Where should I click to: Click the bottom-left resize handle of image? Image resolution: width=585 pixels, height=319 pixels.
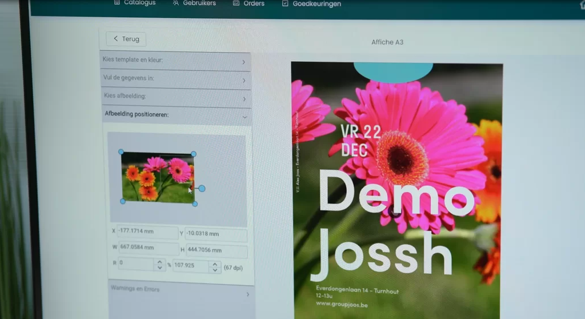pyautogui.click(x=123, y=201)
